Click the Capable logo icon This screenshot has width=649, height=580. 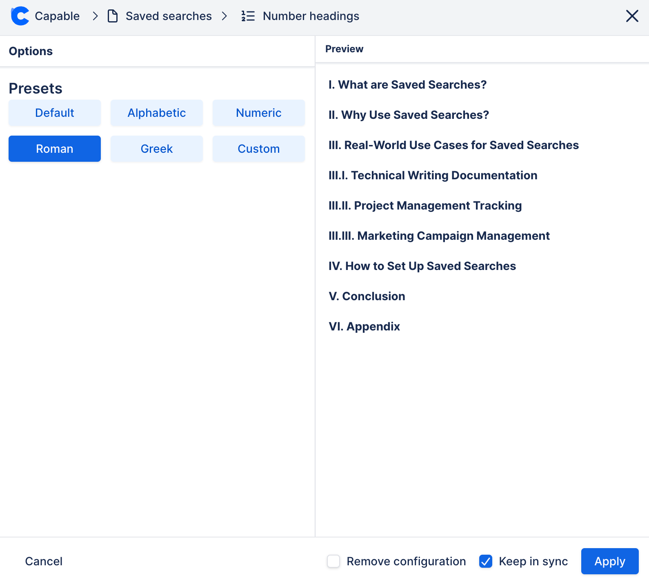20,16
